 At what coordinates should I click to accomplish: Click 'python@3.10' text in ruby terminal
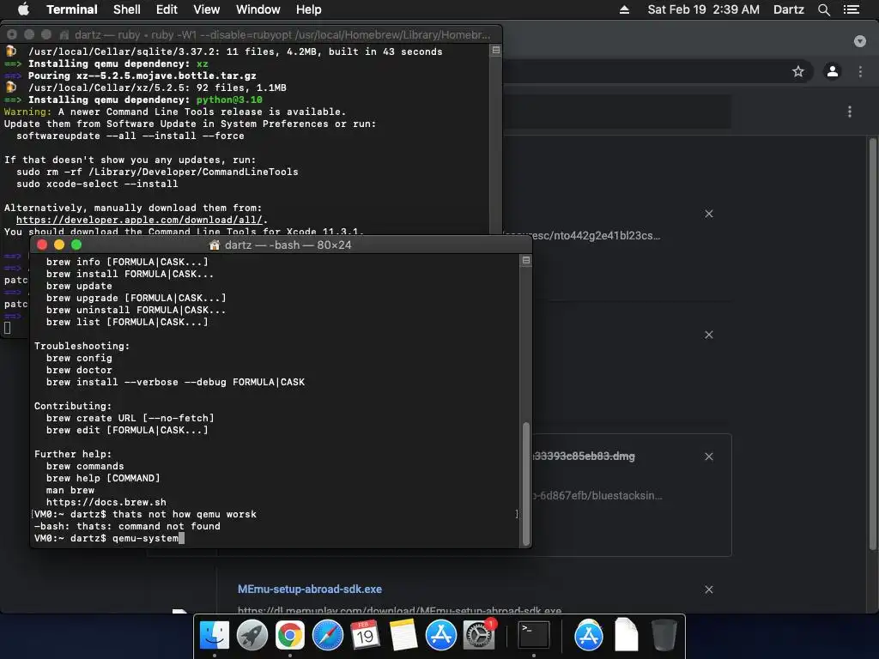point(229,100)
